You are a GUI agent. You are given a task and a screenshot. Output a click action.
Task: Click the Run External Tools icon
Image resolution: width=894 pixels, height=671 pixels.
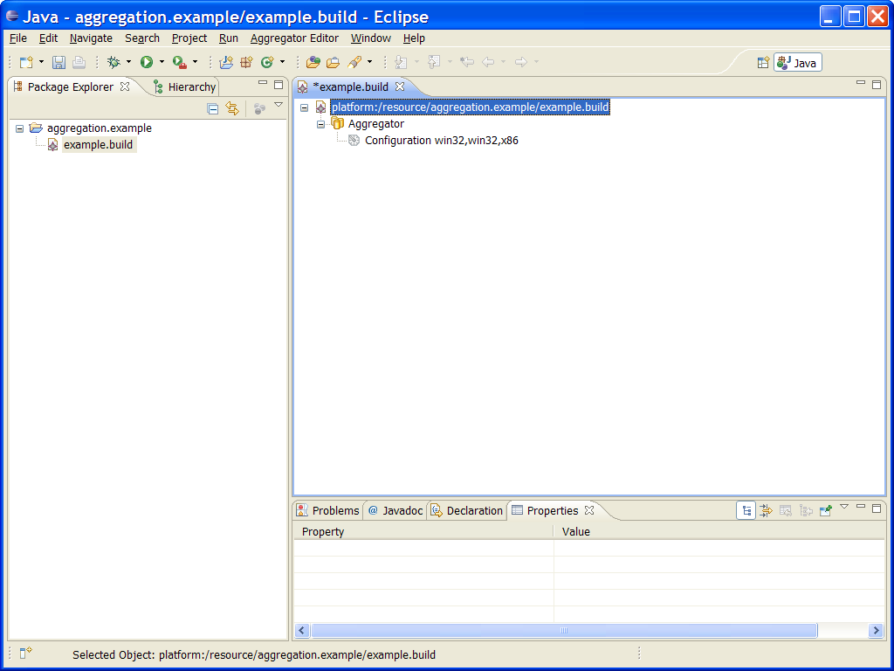(180, 62)
